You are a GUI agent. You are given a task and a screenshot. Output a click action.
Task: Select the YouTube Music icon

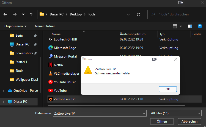pyautogui.click(x=50, y=82)
